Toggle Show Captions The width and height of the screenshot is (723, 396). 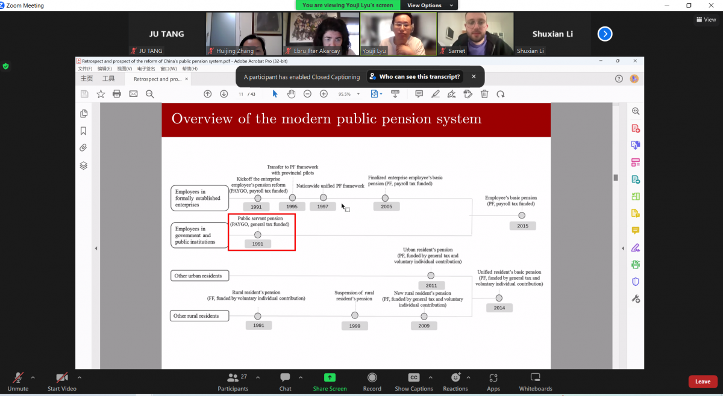pyautogui.click(x=414, y=381)
